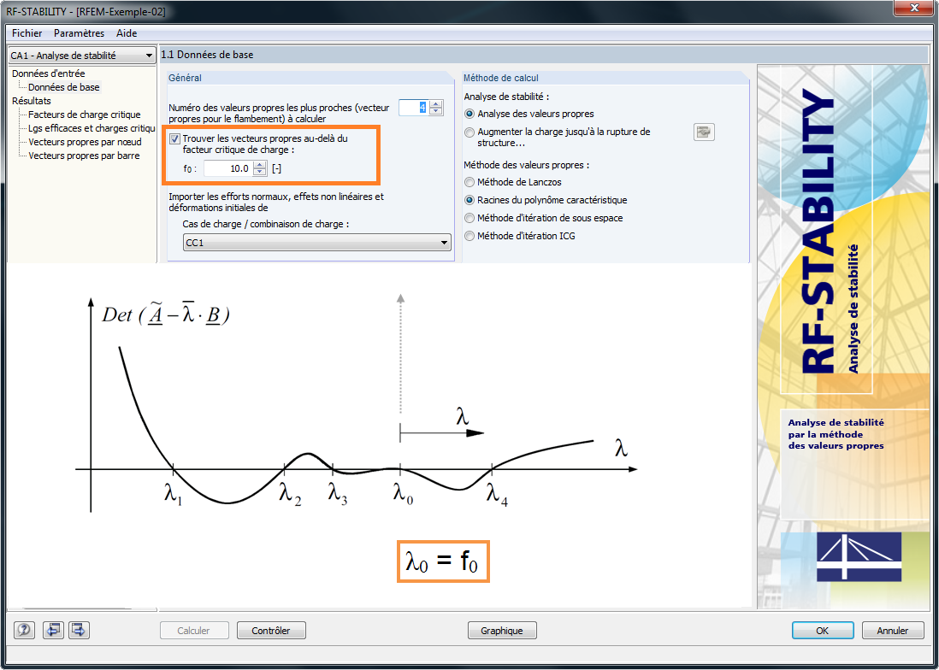
Task: Toggle eigenvectors beyond critical factor checkbox
Action: (x=174, y=138)
